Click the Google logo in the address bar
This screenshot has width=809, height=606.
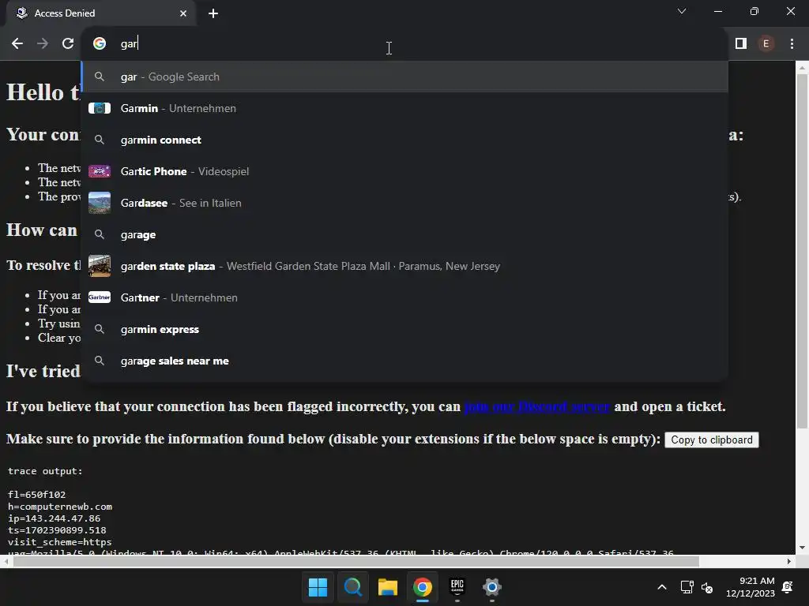point(100,44)
